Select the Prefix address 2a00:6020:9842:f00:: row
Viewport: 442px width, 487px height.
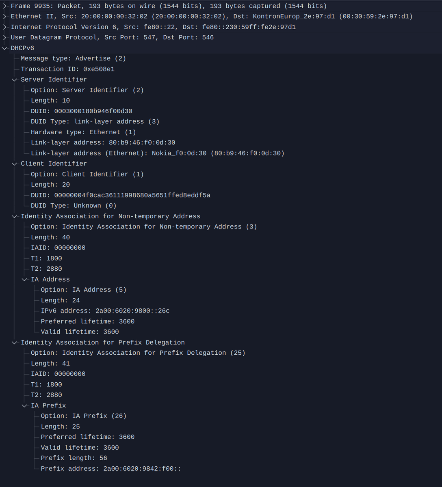[x=111, y=468]
